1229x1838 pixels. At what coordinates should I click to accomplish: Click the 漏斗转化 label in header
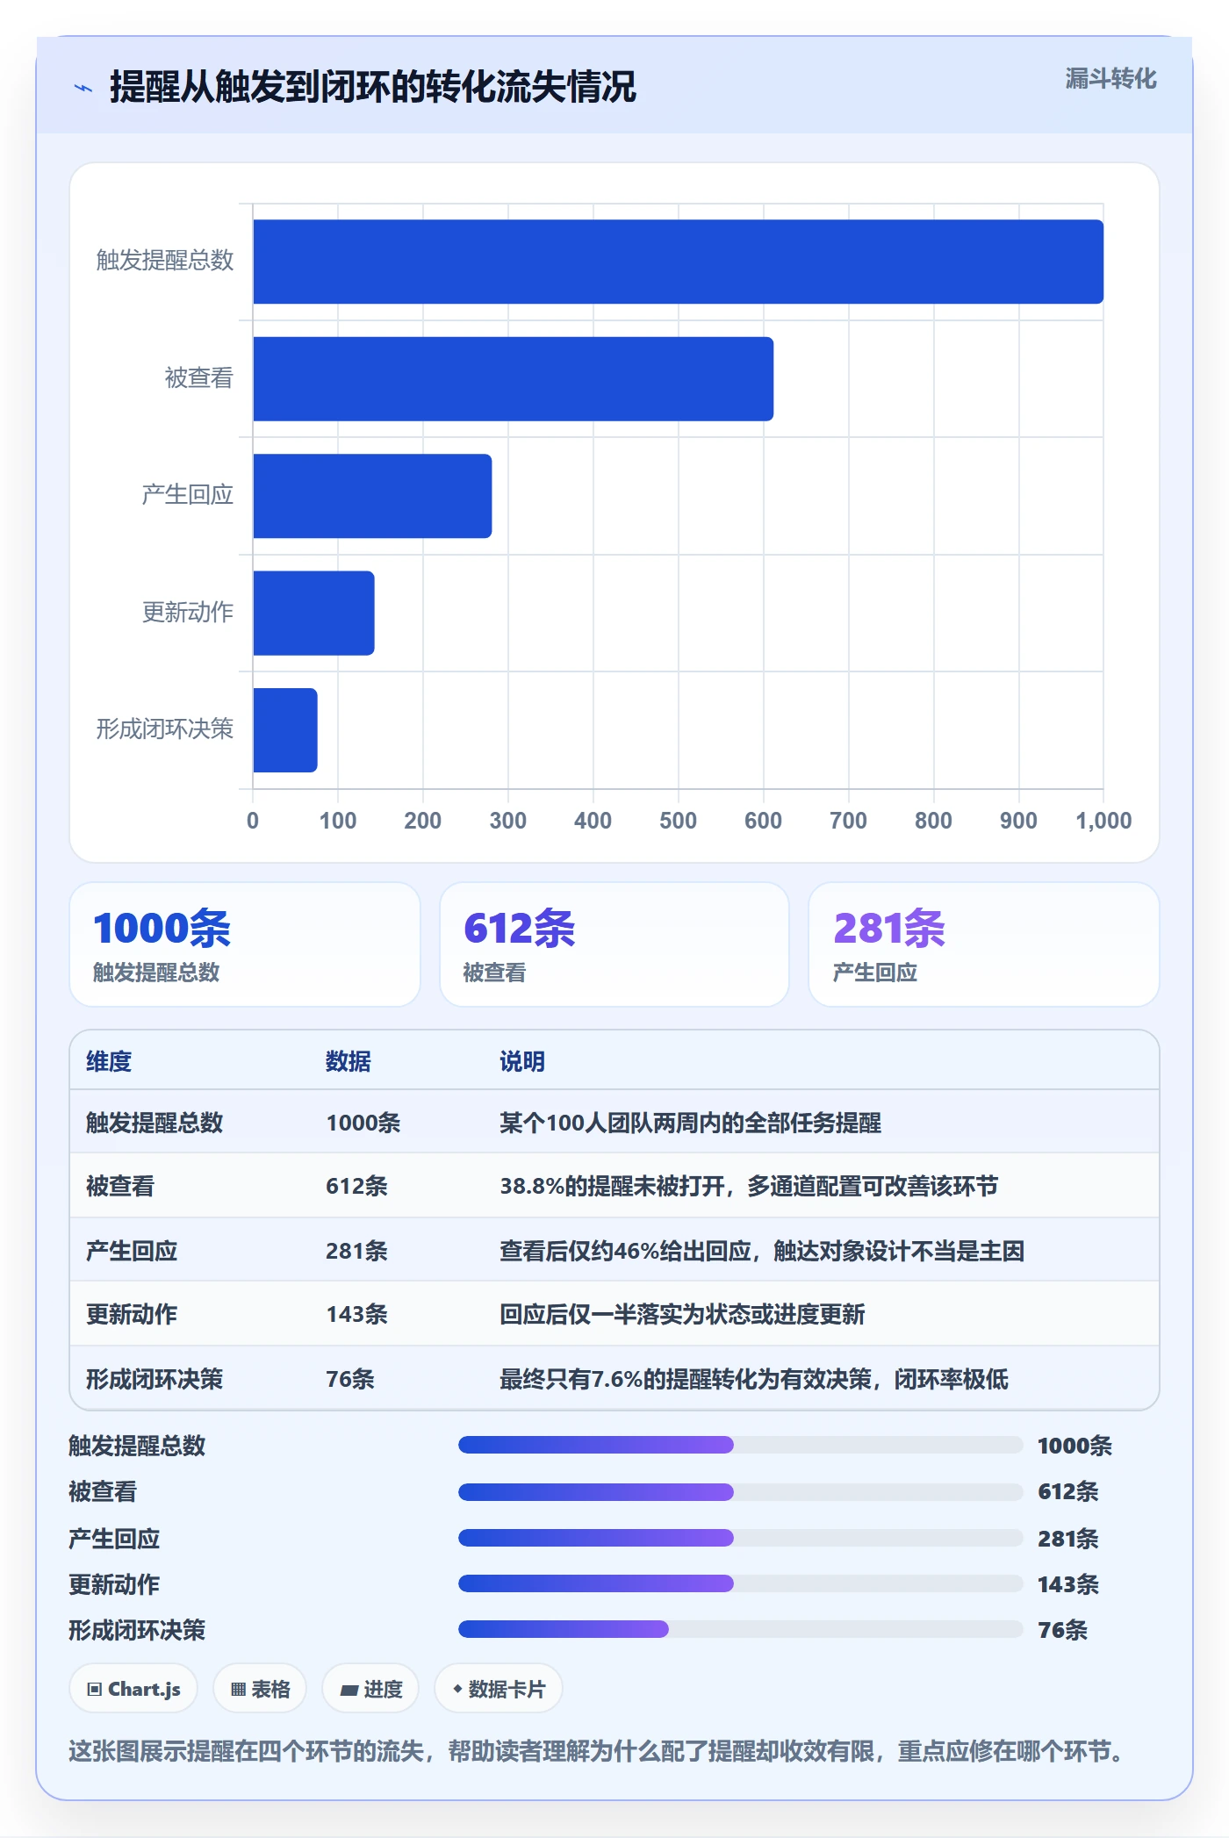point(1110,79)
